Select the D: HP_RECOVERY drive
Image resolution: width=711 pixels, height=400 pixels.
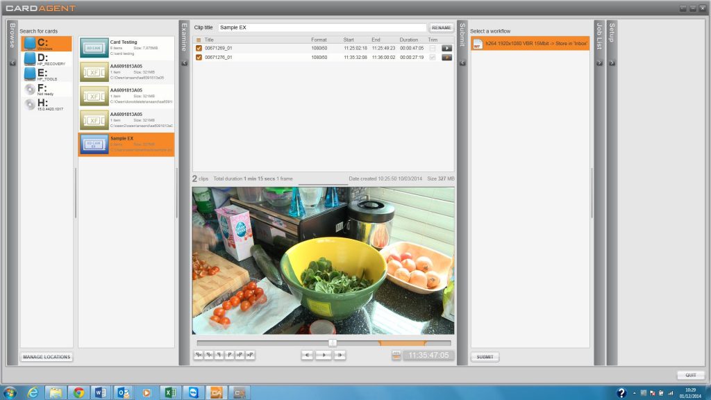click(46, 59)
